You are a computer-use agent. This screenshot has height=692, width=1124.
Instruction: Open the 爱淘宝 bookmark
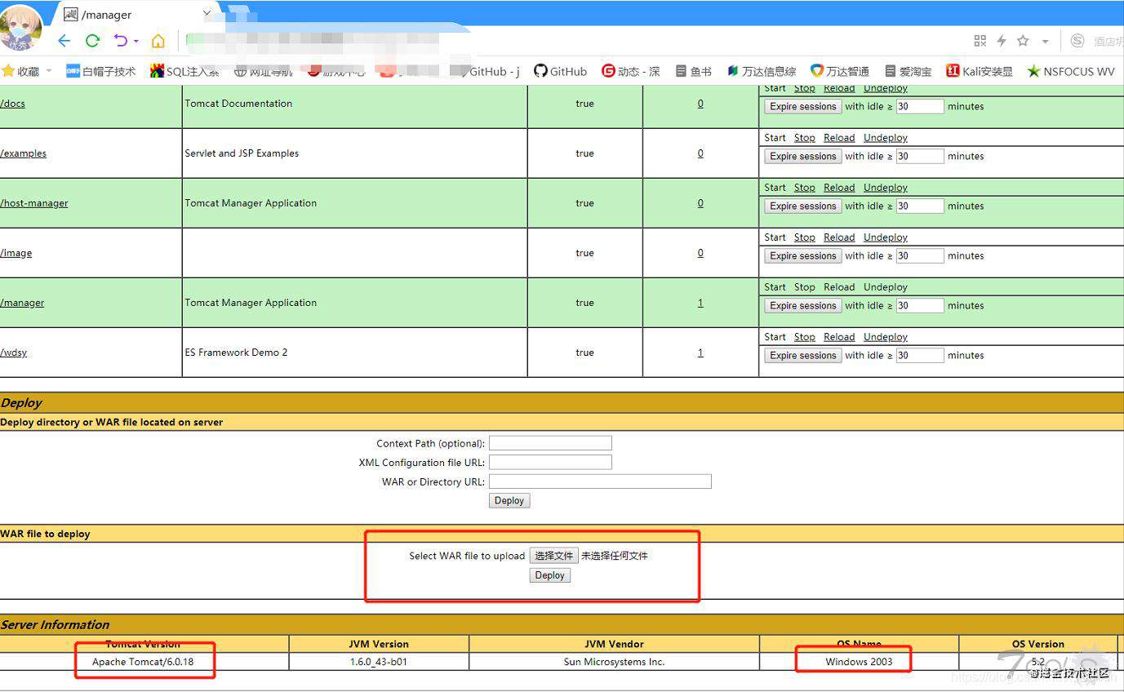tap(908, 71)
